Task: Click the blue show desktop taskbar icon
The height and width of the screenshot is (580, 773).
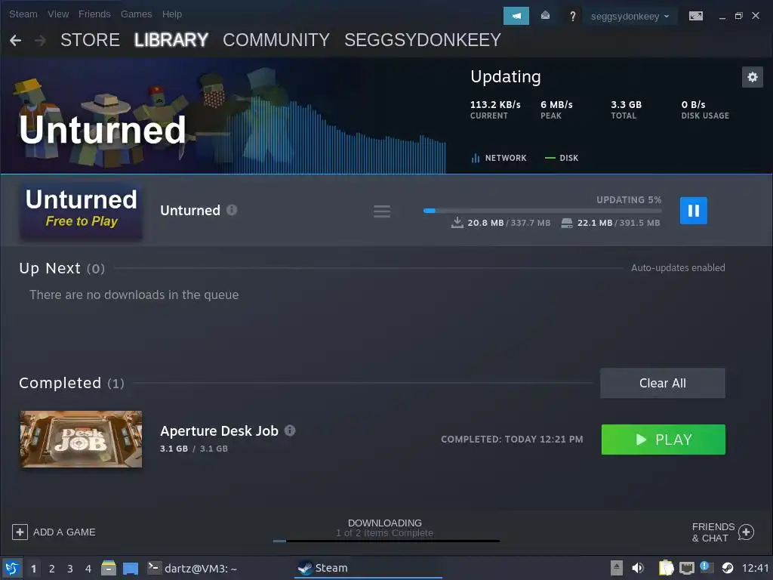Action: (131, 569)
